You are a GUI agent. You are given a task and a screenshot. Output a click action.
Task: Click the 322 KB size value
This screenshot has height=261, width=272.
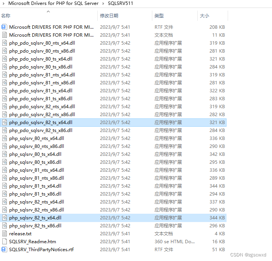tap(217, 91)
